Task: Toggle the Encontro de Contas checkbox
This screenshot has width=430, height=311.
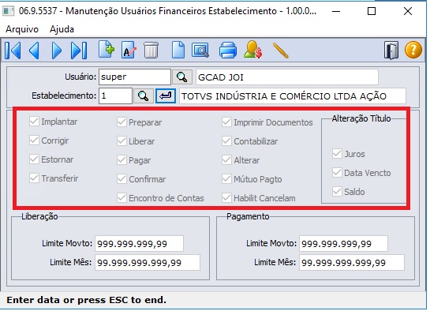Action: 122,198
